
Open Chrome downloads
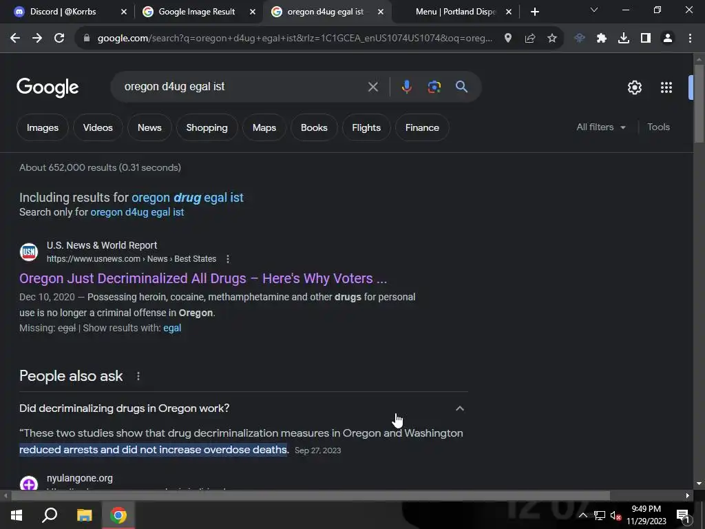[x=624, y=39]
